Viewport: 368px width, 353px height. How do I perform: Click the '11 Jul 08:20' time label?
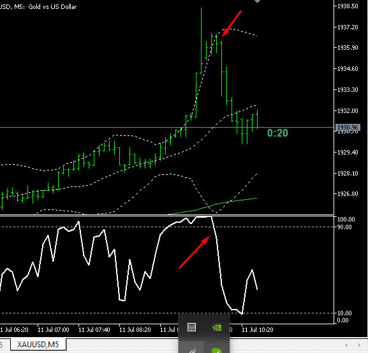[135, 330]
